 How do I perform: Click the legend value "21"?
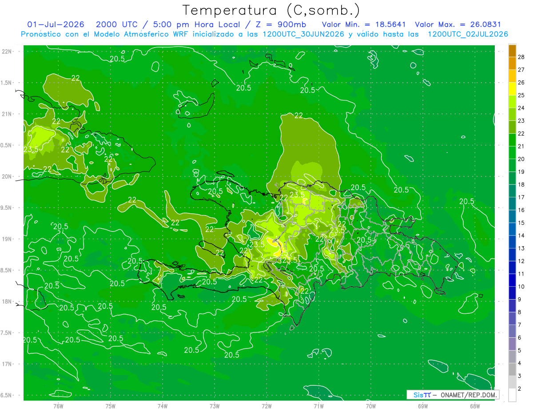(521, 146)
